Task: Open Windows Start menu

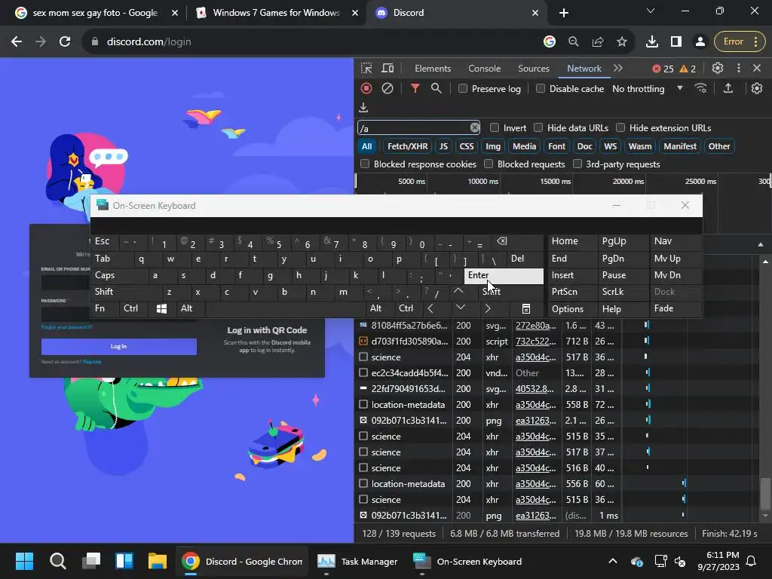Action: pyautogui.click(x=24, y=561)
